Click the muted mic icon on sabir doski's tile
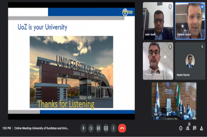Screen dimensions: 207x137 pyautogui.click(x=170, y=6)
